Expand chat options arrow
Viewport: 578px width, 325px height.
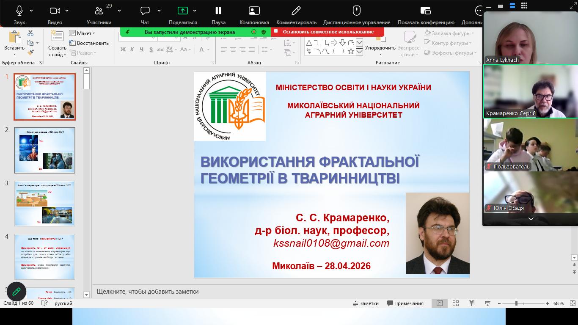[x=159, y=11]
